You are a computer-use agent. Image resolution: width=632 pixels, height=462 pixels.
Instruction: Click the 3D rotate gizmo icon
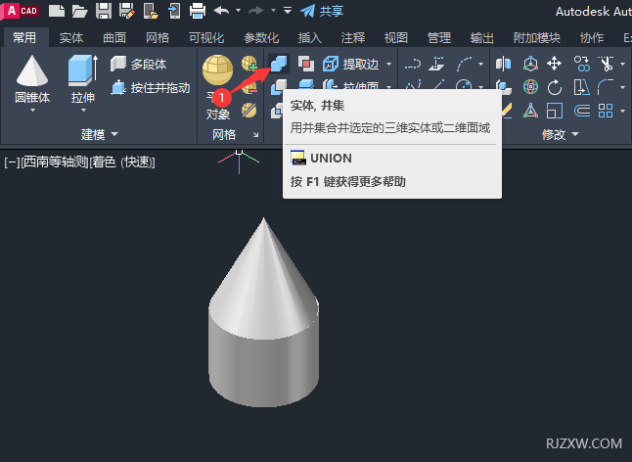pos(530,87)
